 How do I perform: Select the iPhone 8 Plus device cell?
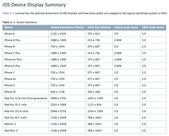(x=26, y=40)
